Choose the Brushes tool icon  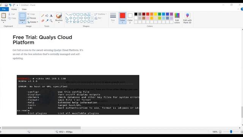tap(59, 16)
